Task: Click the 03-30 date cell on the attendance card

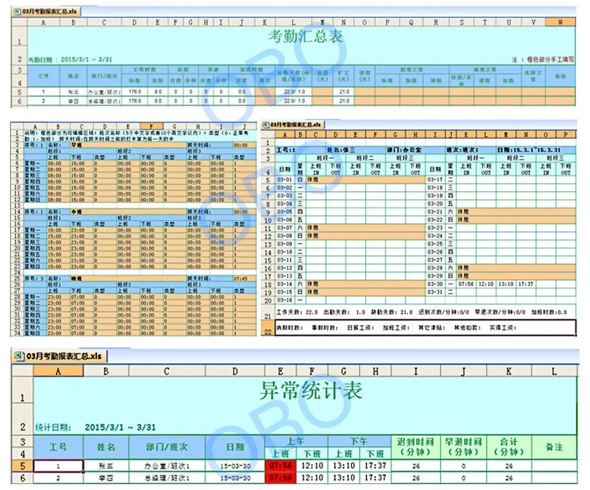Action: pyautogui.click(x=435, y=284)
